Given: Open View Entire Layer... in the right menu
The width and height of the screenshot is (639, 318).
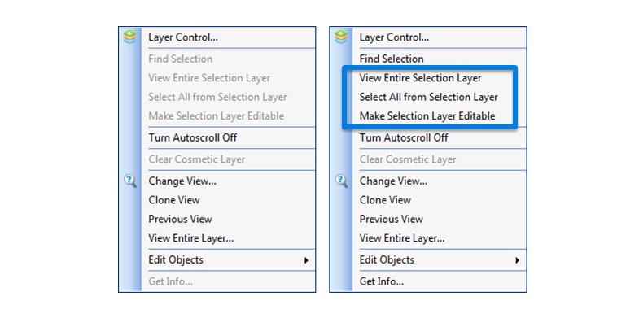Looking at the screenshot, I should (402, 238).
